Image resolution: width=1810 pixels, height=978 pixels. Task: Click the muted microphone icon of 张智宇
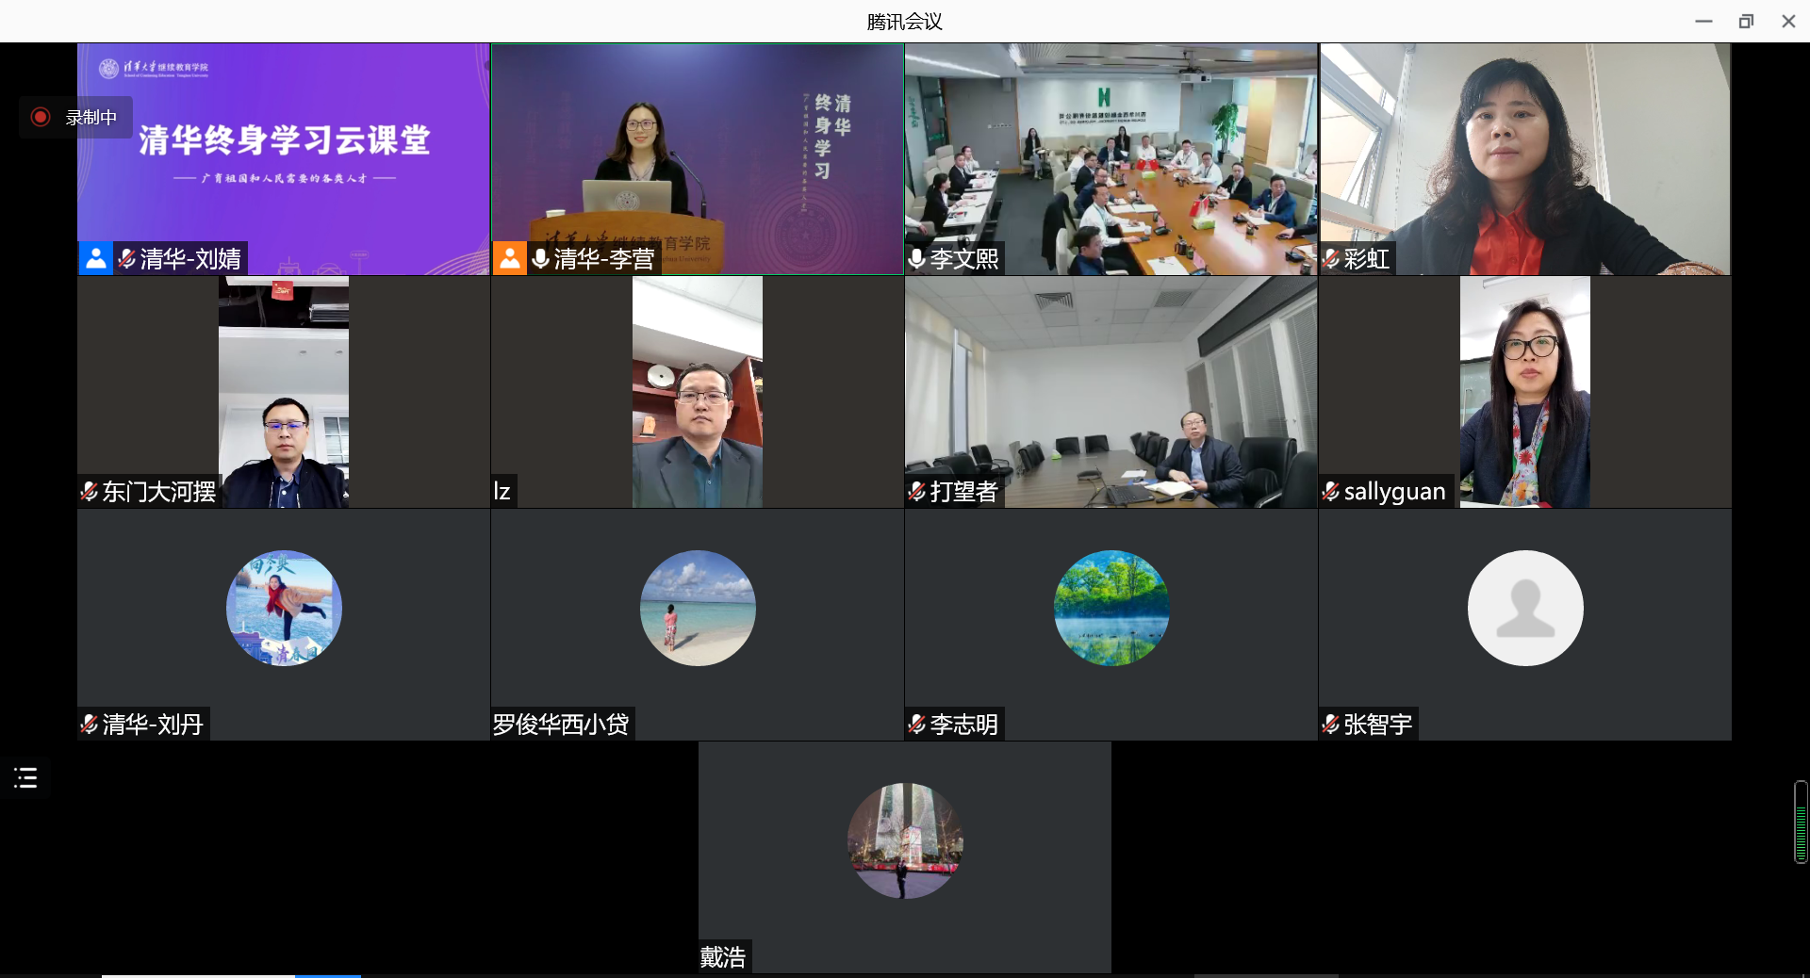(1331, 724)
